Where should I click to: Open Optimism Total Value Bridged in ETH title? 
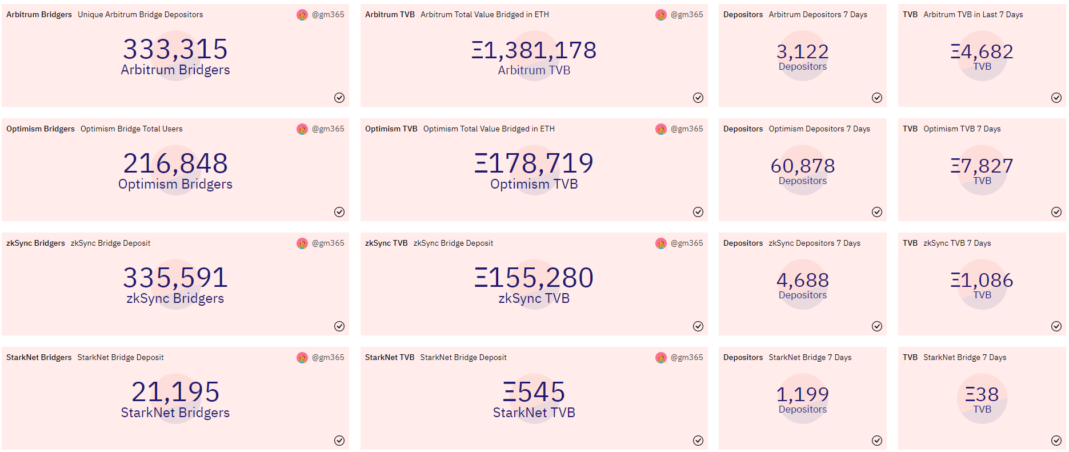tap(489, 129)
